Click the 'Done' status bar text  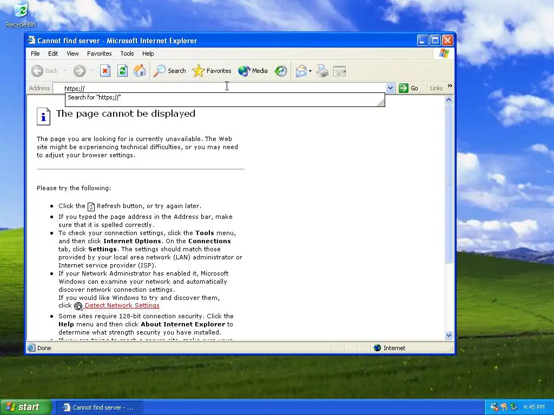point(44,348)
